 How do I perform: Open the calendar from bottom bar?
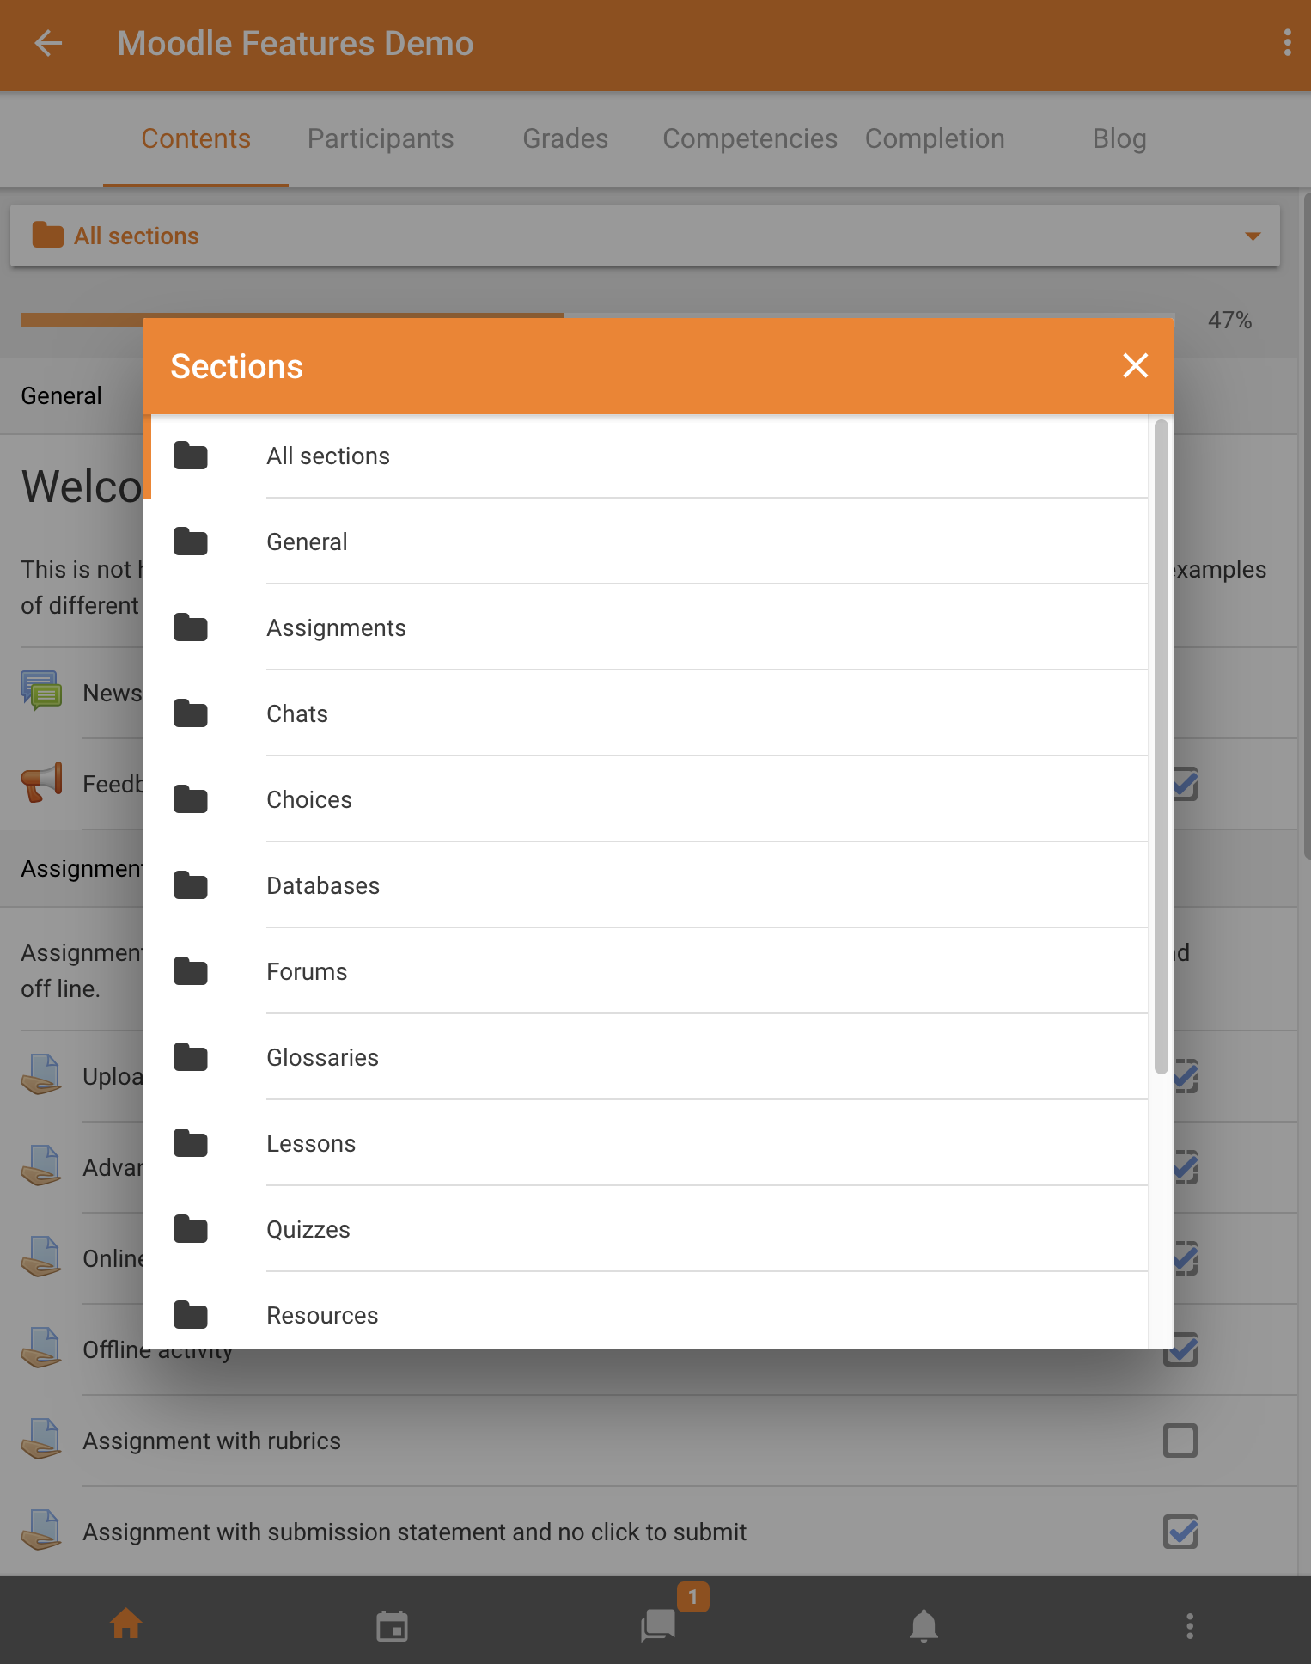point(392,1625)
